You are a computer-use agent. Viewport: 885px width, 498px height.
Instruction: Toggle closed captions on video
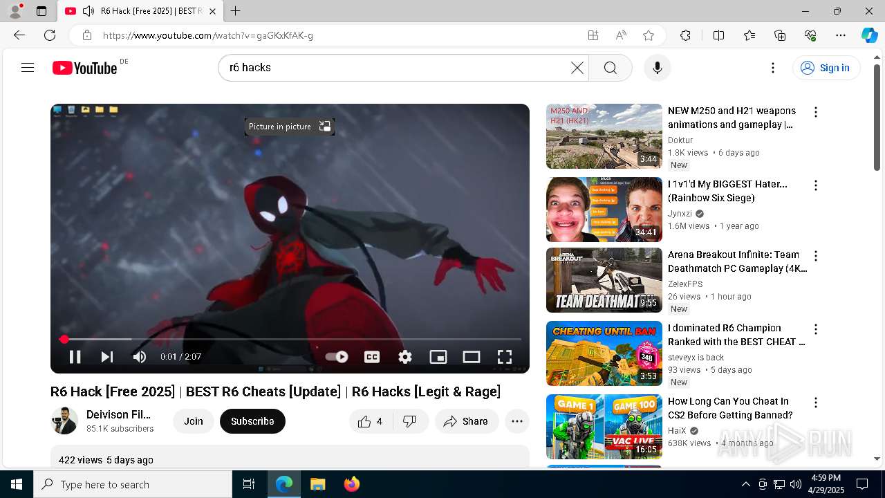(372, 357)
